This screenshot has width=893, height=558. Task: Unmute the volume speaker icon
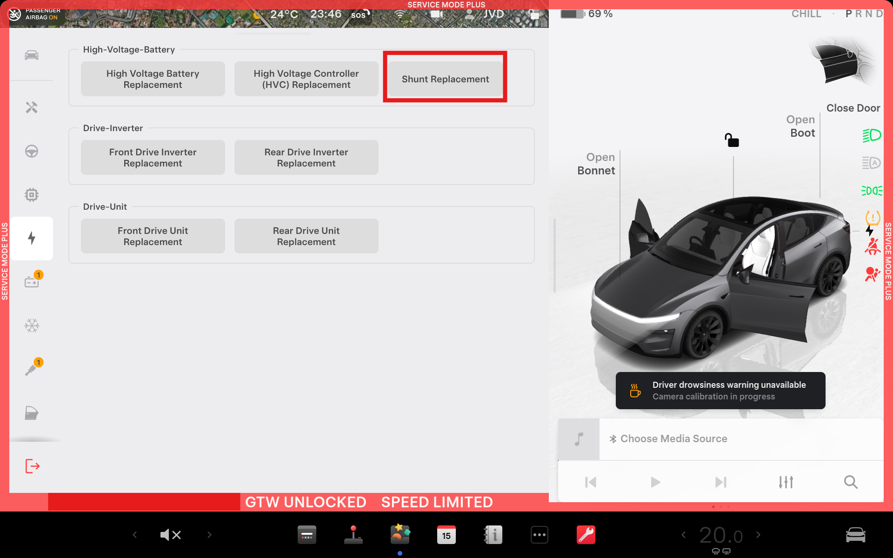click(x=170, y=535)
